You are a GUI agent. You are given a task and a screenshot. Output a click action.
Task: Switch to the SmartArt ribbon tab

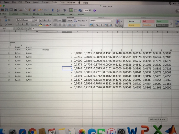coord(48,14)
